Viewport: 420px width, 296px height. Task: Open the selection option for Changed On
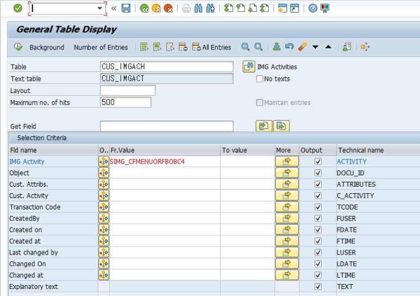[104, 264]
